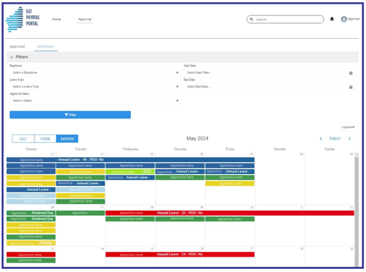The height and width of the screenshot is (272, 366).
Task: Open the EGT light green event on Wednesday
Action: click(x=130, y=172)
